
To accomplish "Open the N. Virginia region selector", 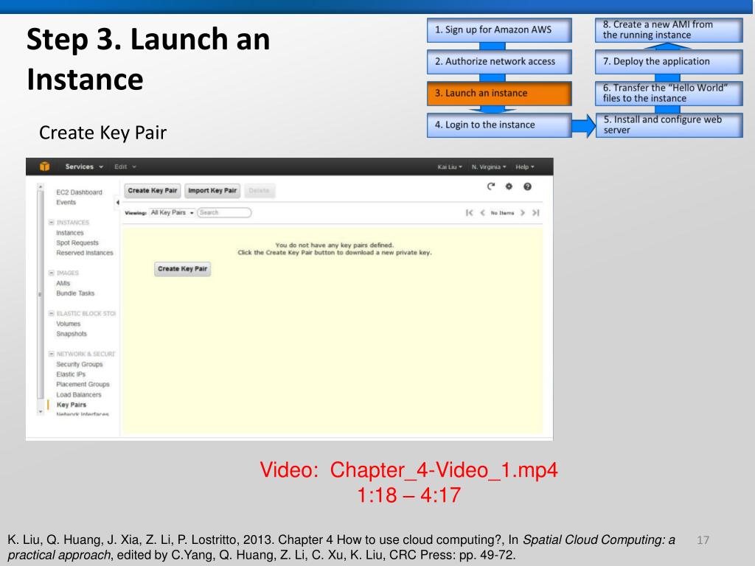I will [x=489, y=167].
